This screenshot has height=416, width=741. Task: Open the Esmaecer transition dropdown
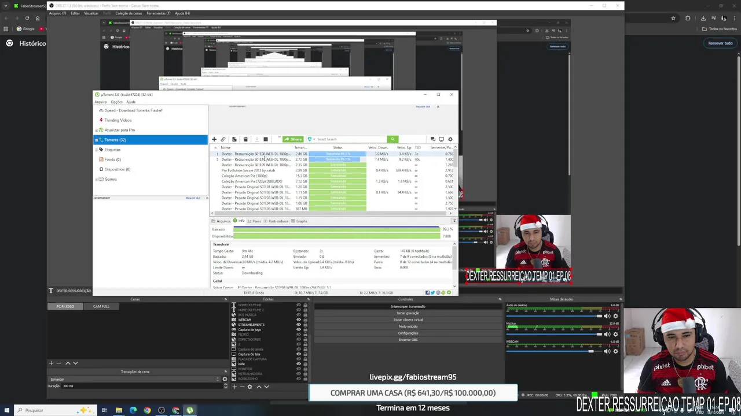(x=135, y=379)
